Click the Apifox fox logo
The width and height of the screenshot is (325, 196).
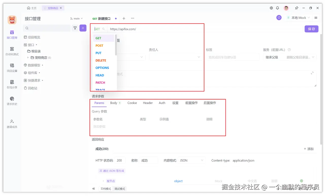click(x=12, y=20)
